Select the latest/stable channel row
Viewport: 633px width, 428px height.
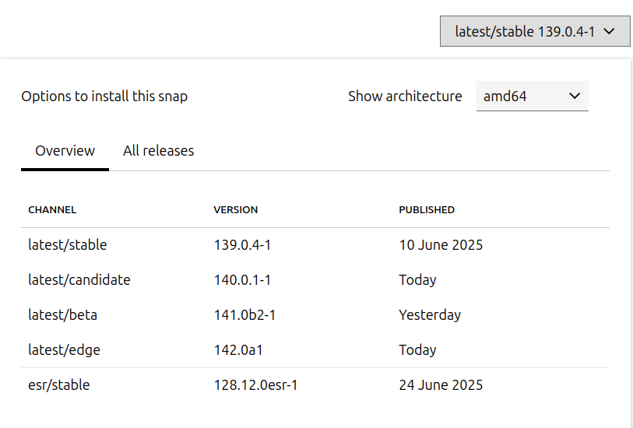click(x=68, y=245)
